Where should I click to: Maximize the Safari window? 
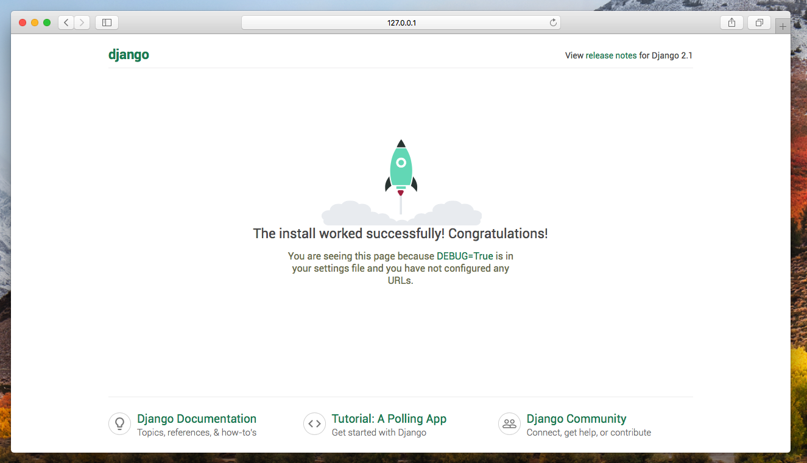click(x=47, y=23)
